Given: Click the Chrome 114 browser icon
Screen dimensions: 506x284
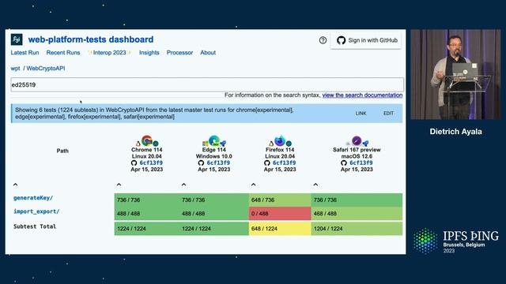Looking at the screenshot, I should point(147,140).
